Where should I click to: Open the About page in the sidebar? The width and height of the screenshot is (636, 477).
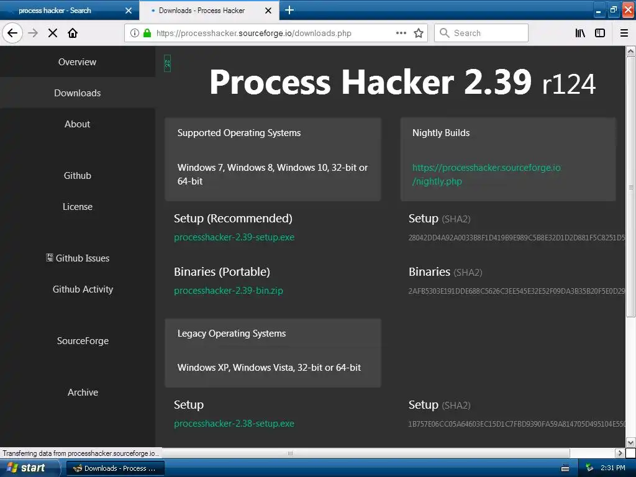tap(77, 124)
